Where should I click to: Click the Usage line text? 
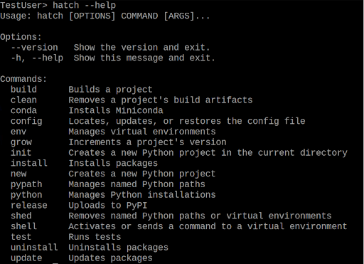(x=105, y=16)
